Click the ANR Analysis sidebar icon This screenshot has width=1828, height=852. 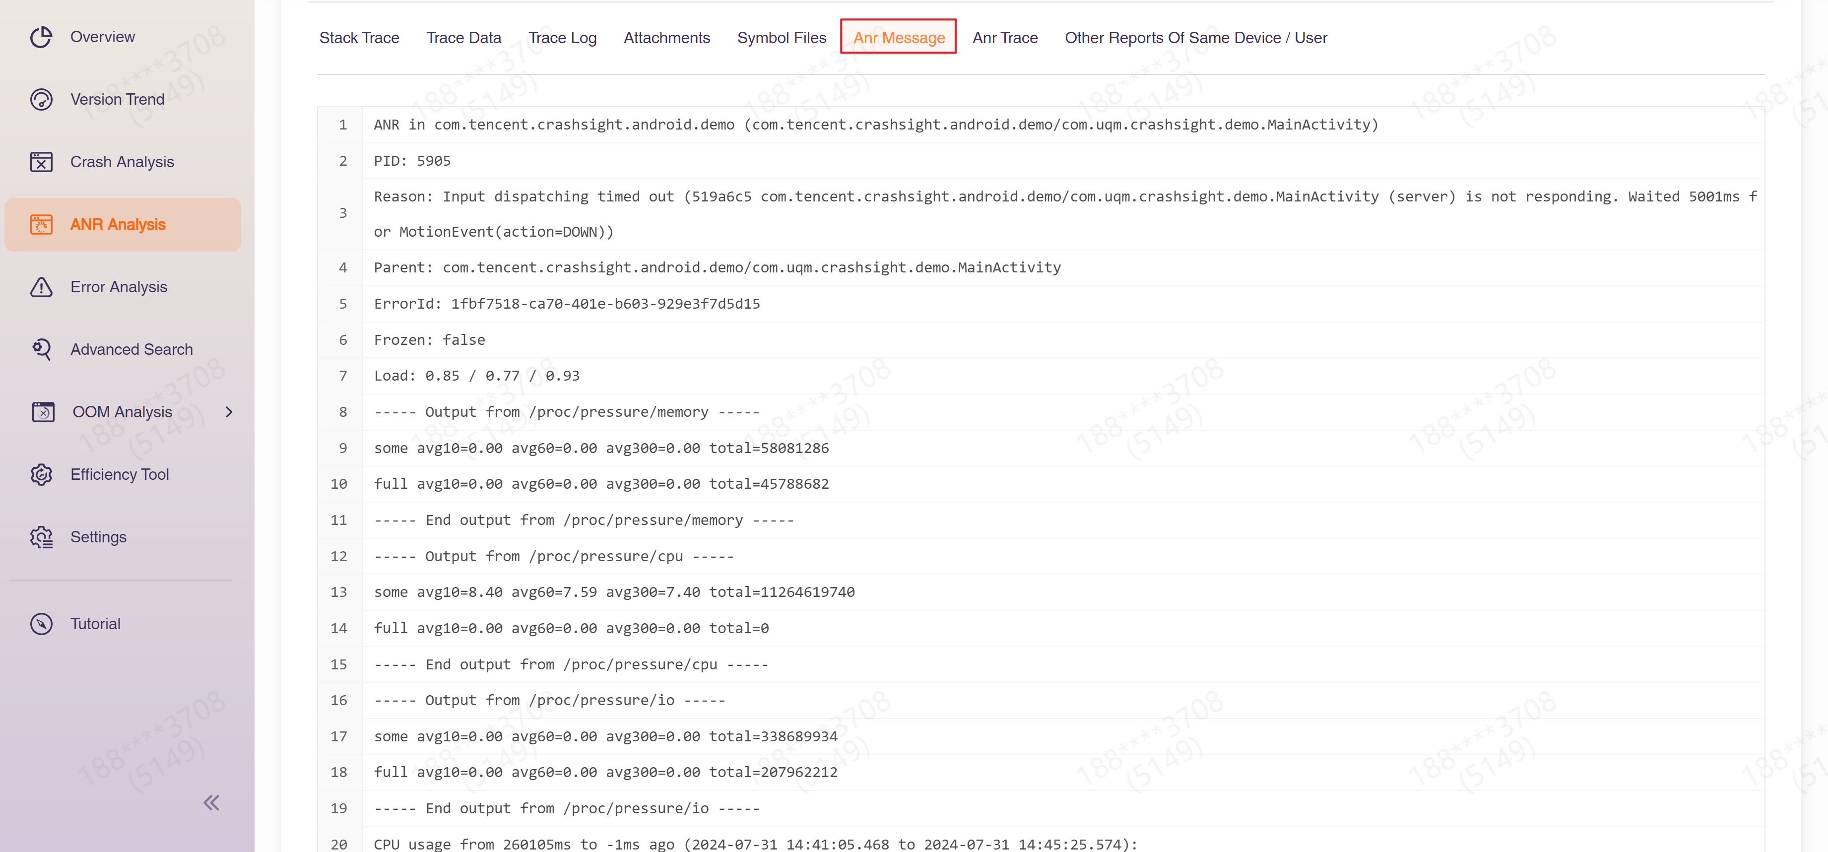point(41,224)
